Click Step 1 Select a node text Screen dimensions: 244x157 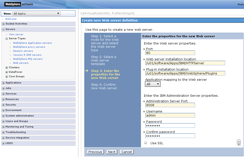point(105,43)
